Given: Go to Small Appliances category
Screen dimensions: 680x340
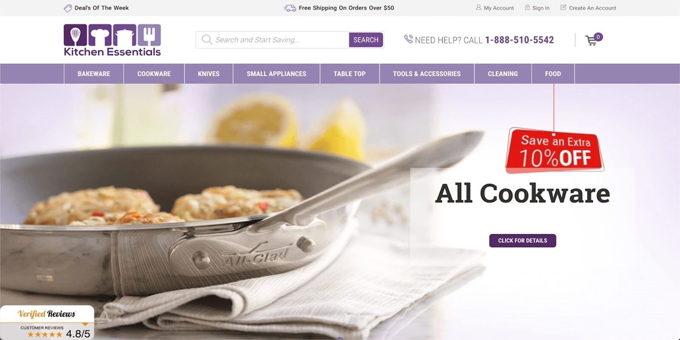Looking at the screenshot, I should click(277, 74).
